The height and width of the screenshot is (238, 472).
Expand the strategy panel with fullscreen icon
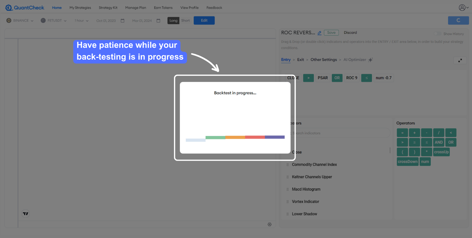coord(460,60)
